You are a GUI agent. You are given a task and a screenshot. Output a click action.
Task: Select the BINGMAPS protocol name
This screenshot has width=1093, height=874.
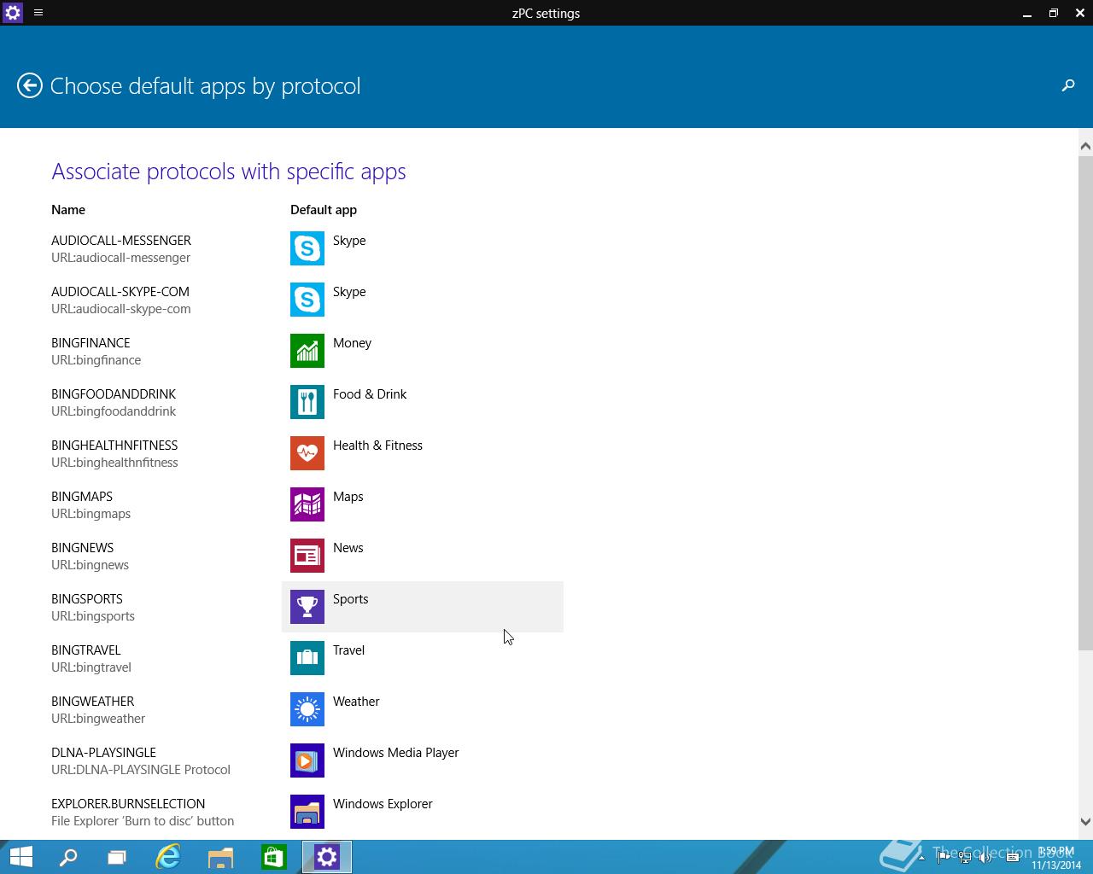(x=82, y=497)
